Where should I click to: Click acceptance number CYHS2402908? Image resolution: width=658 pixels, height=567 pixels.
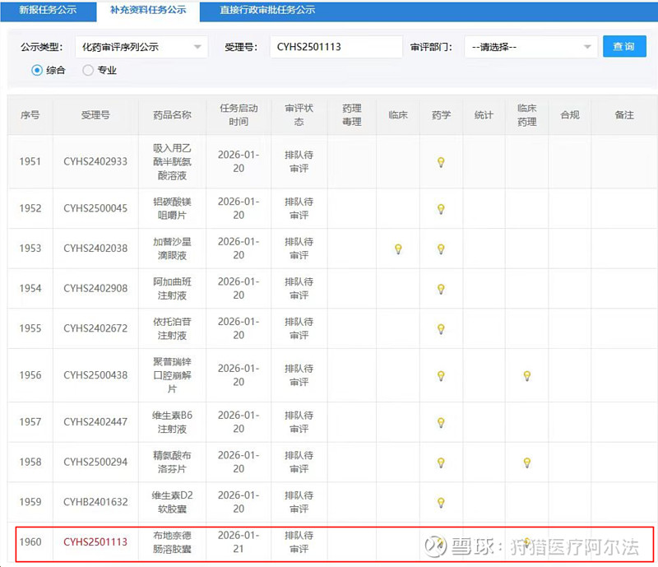(95, 289)
